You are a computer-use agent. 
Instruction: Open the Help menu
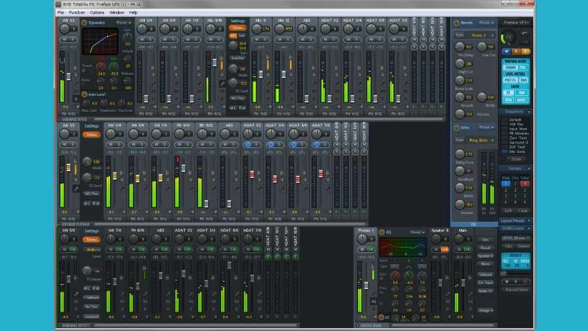[133, 12]
